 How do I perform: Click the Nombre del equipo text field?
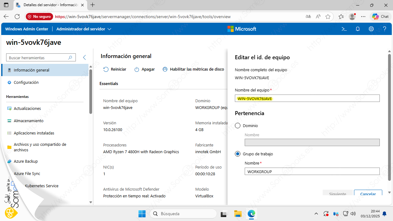307,98
